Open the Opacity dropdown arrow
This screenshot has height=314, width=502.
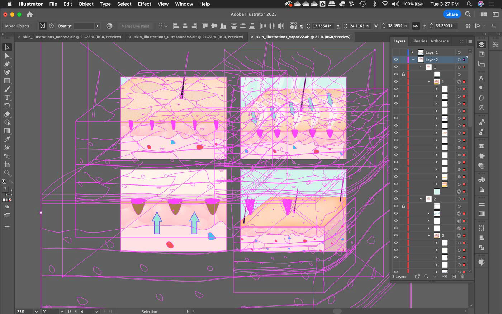click(97, 26)
